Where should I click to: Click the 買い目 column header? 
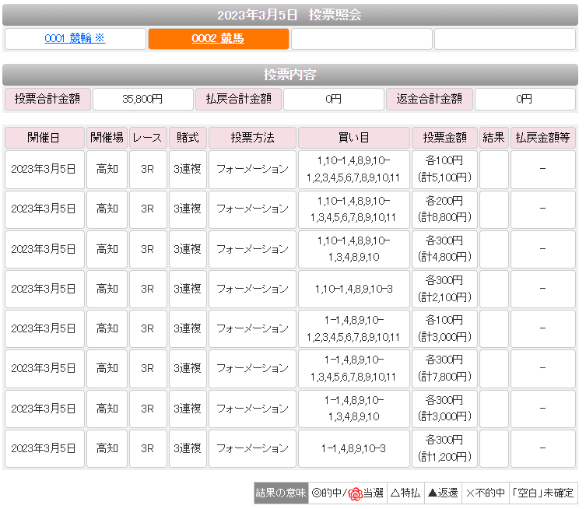(x=353, y=138)
